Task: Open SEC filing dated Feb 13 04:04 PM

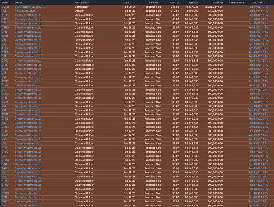Action: [x=258, y=11]
